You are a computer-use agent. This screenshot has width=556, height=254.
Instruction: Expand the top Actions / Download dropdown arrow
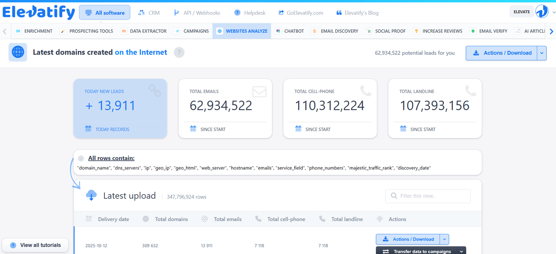[542, 53]
